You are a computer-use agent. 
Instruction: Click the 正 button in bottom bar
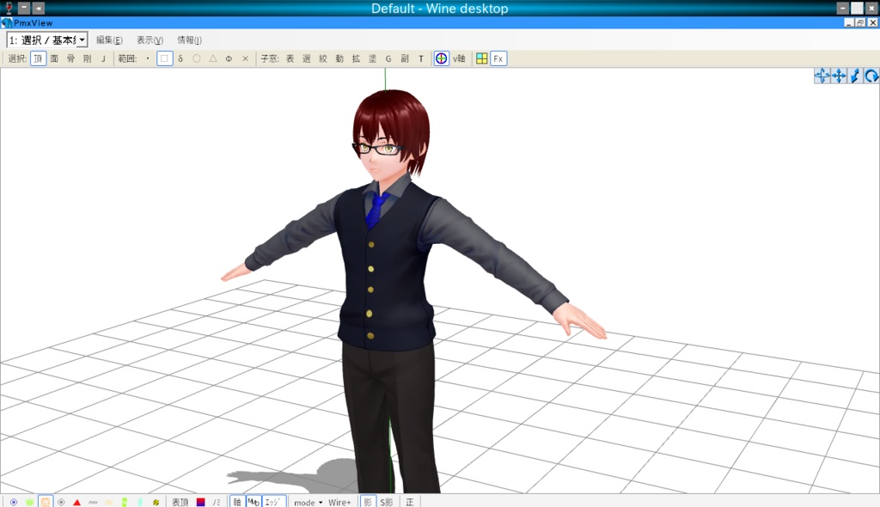(x=410, y=500)
